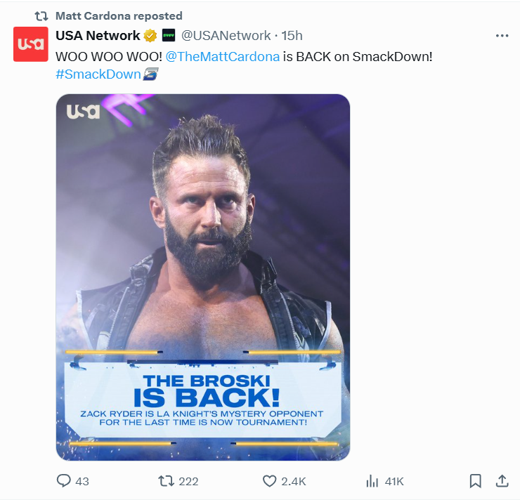Image resolution: width=520 pixels, height=500 pixels.
Task: Open the USA Network display name link
Action: click(x=98, y=36)
